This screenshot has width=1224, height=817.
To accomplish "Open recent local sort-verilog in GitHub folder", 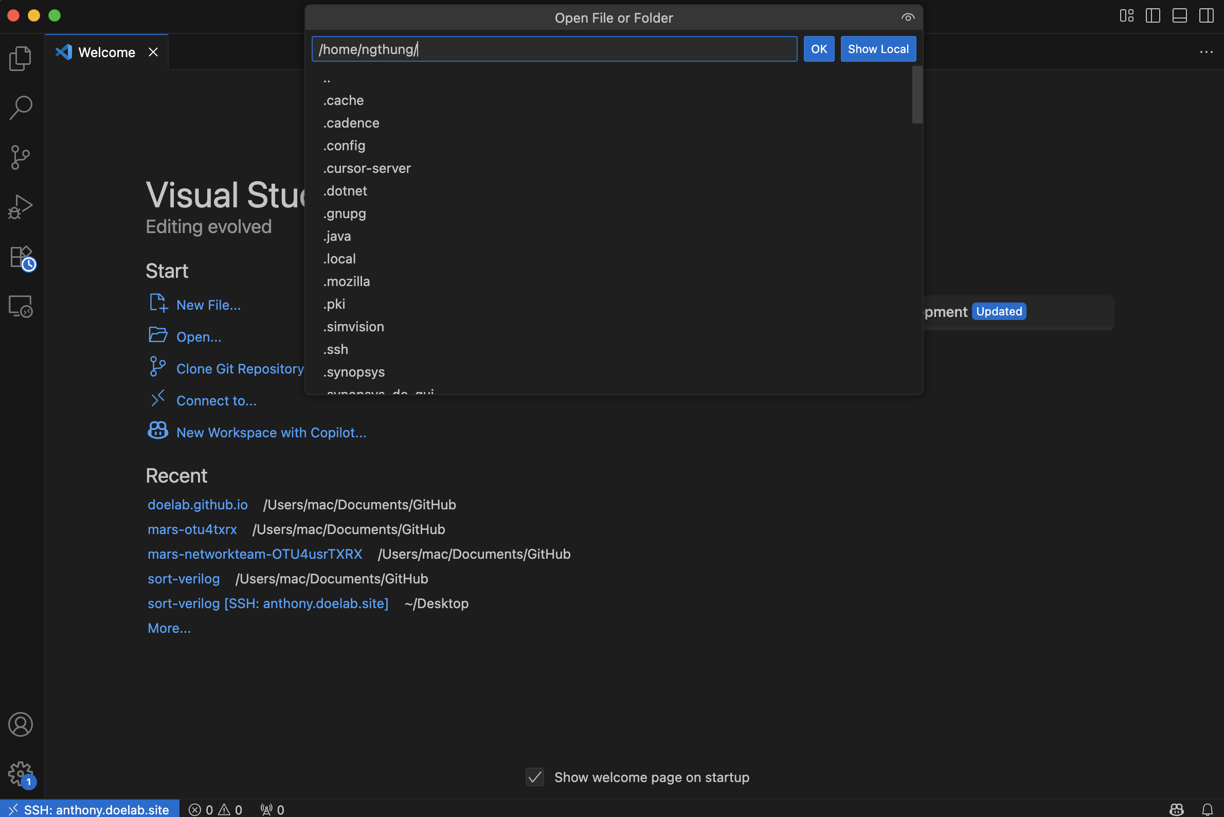I will [x=183, y=579].
